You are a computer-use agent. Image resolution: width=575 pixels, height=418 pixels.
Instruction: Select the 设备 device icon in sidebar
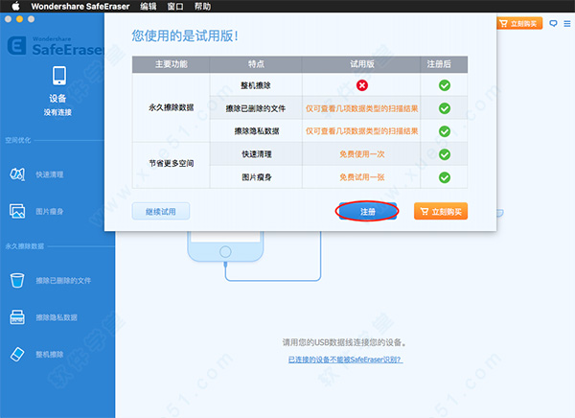click(x=57, y=77)
